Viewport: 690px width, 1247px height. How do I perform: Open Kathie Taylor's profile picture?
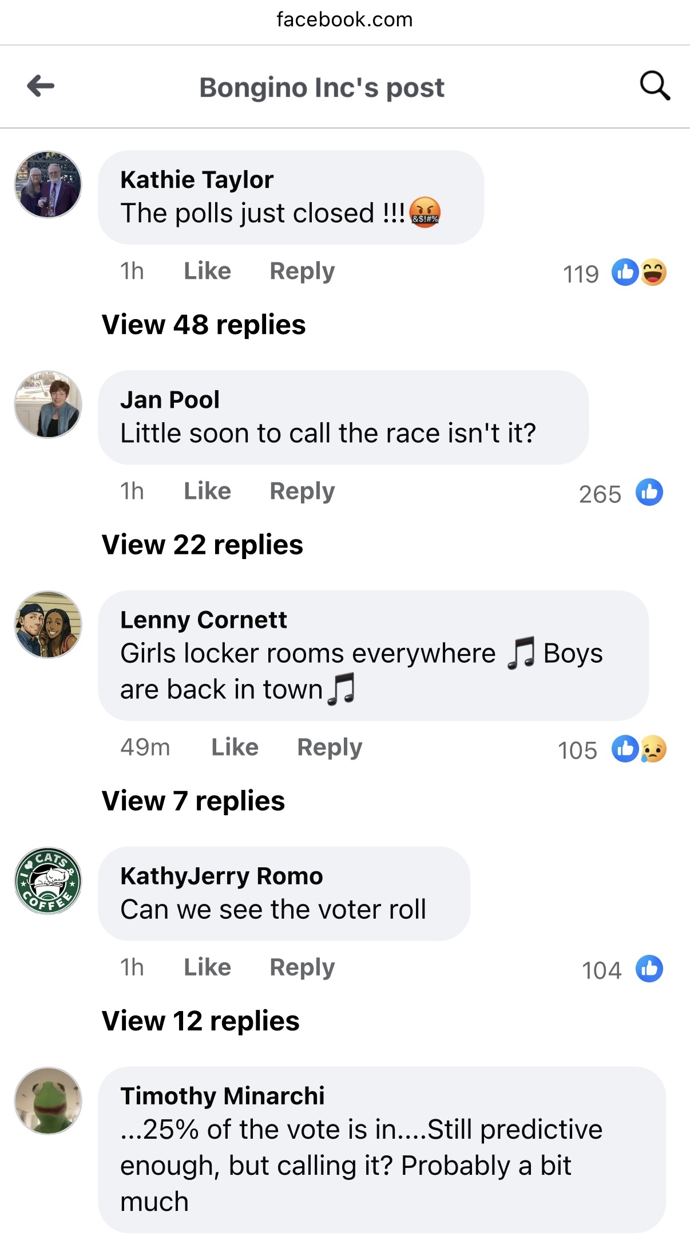[x=48, y=184]
